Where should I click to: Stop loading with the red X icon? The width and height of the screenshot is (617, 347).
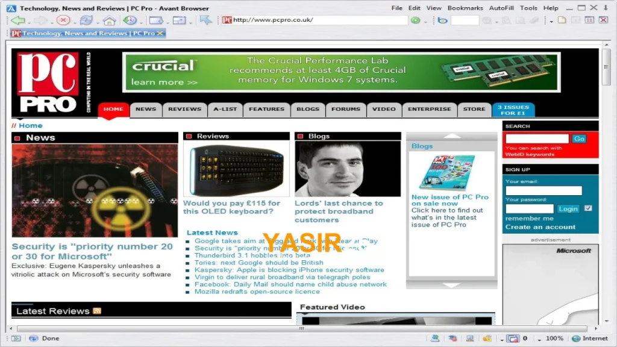pyautogui.click(x=63, y=20)
